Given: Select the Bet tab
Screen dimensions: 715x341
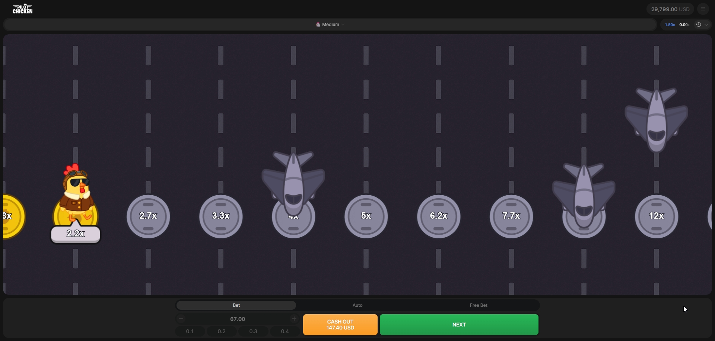Looking at the screenshot, I should pyautogui.click(x=236, y=305).
